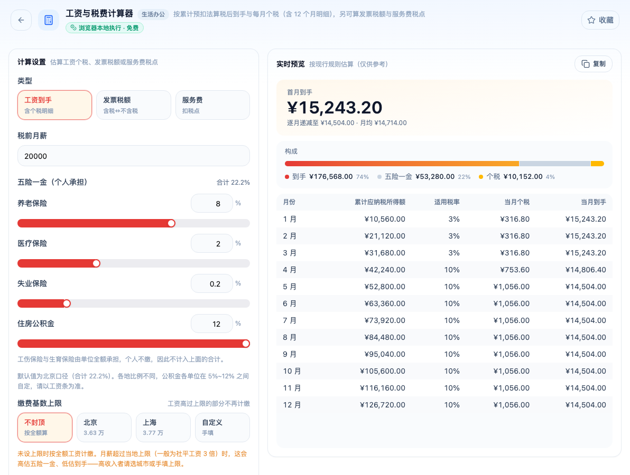Screen dimensions: 630x475
Task: Select the 服务费 calculation type
Action: [x=212, y=104]
